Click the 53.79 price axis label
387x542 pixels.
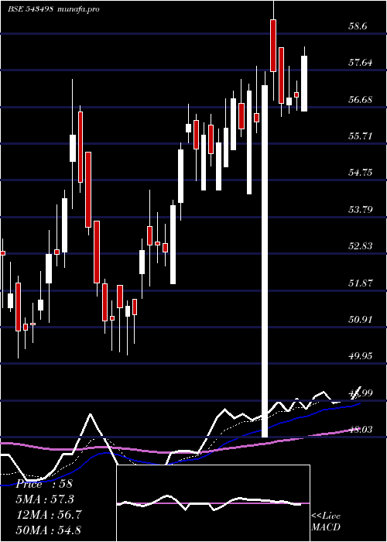[361, 210]
